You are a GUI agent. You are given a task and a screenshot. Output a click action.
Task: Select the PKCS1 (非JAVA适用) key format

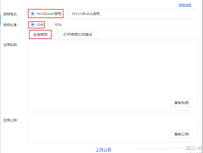click(x=68, y=14)
